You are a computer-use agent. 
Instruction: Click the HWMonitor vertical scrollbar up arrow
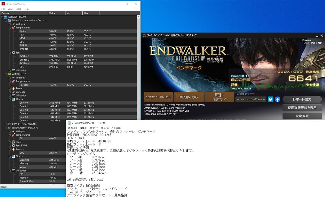coord(138,17)
